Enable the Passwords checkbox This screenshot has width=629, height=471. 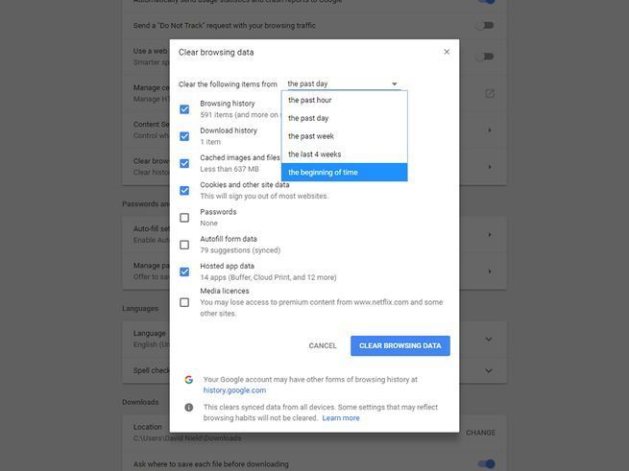click(184, 218)
